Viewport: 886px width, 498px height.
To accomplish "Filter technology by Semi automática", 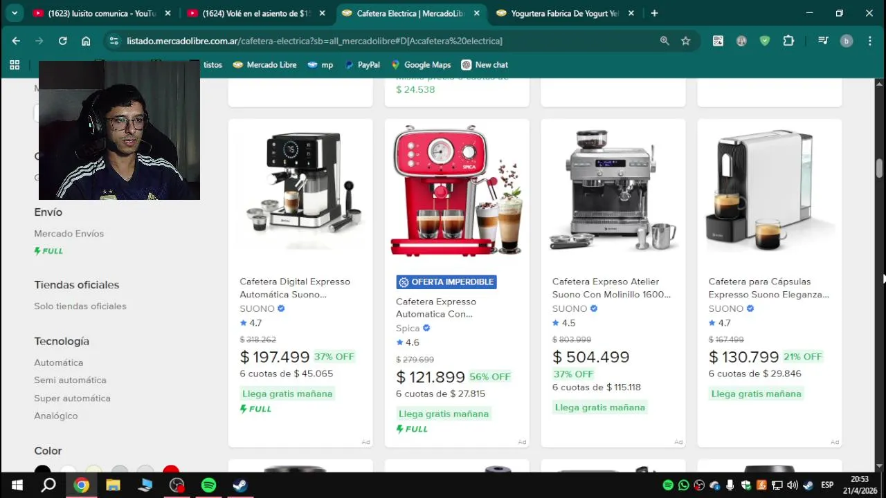I will coord(71,380).
